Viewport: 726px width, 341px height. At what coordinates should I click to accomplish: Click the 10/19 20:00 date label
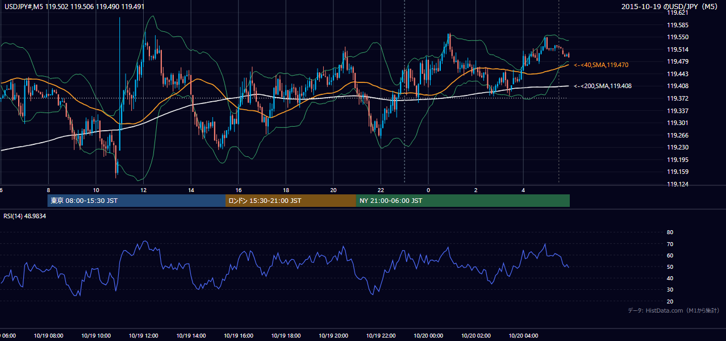(x=333, y=336)
